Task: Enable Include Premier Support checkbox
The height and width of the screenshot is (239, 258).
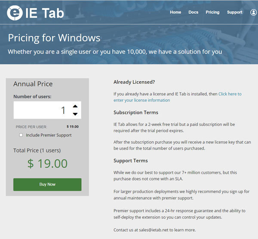Action: 21,135
